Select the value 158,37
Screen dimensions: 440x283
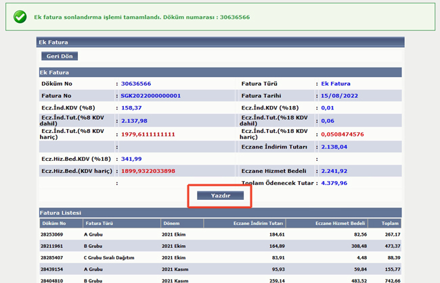[x=131, y=108]
